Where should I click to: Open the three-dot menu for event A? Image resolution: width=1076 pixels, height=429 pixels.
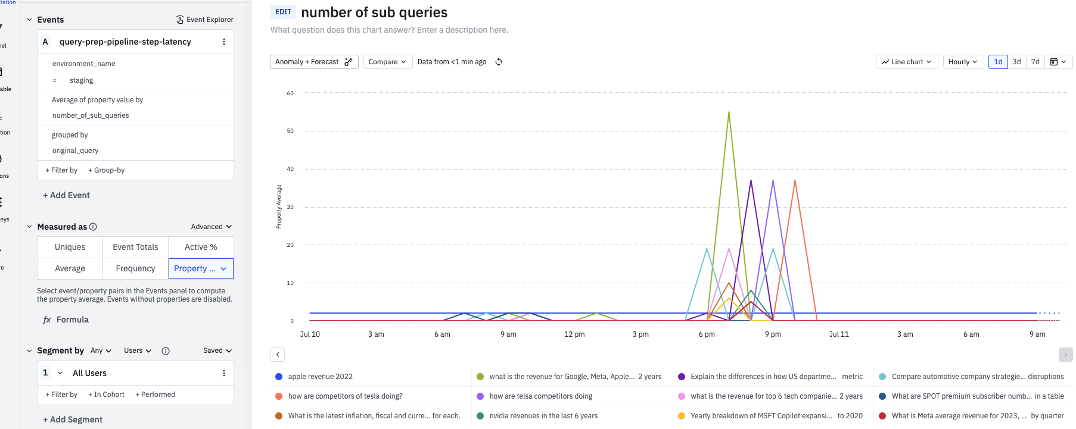pos(224,42)
